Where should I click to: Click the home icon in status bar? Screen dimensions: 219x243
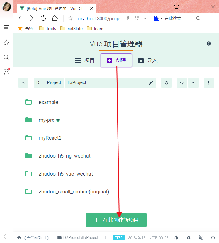click(x=19, y=238)
